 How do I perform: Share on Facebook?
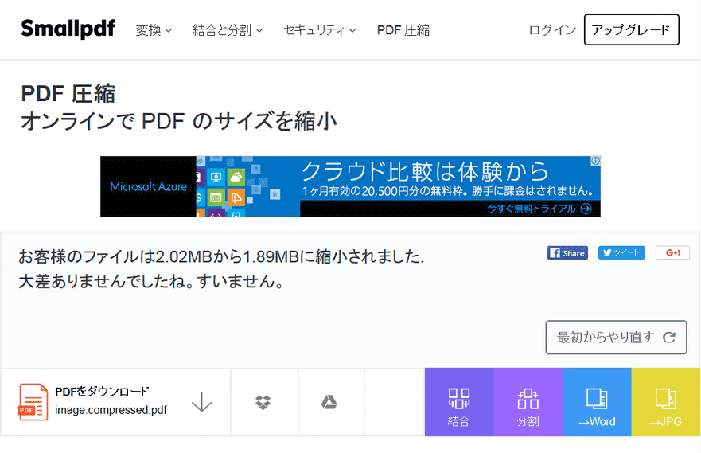[x=567, y=252]
